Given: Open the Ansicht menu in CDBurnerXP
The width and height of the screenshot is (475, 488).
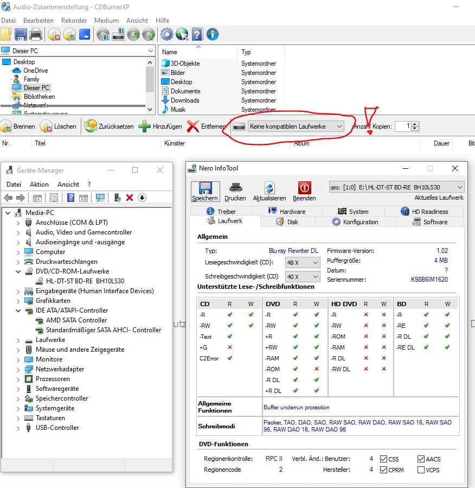Looking at the screenshot, I should [137, 21].
